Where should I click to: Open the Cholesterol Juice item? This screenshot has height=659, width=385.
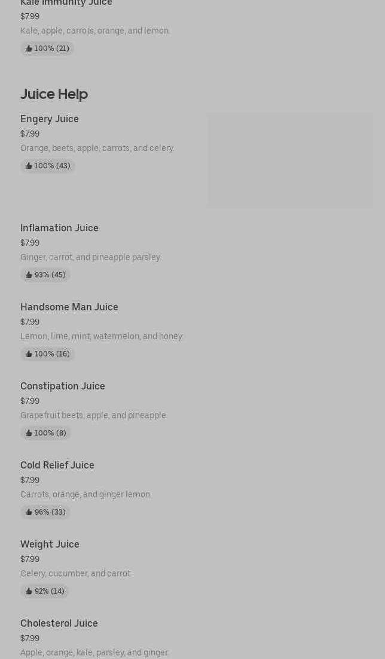[x=59, y=623]
